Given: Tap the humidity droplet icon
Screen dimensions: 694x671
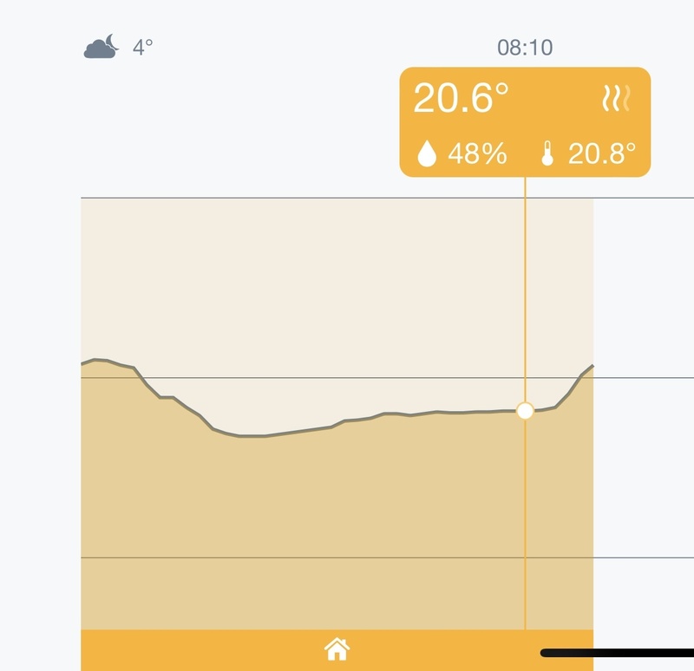Looking at the screenshot, I should click(427, 153).
